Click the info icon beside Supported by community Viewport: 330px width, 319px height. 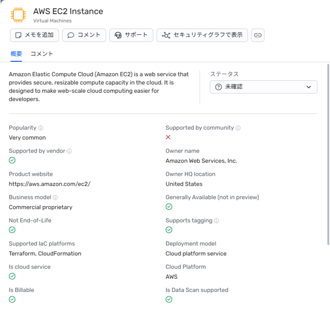(x=238, y=128)
